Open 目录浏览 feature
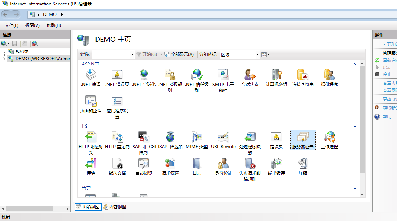Viewport: 397px width, 221px height. [x=144, y=167]
